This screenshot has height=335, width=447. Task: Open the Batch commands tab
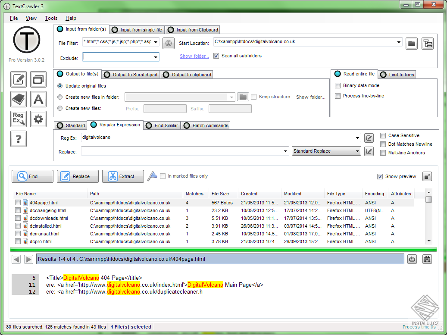coord(206,125)
